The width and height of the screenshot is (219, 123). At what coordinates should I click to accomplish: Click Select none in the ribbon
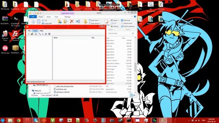point(127,24)
